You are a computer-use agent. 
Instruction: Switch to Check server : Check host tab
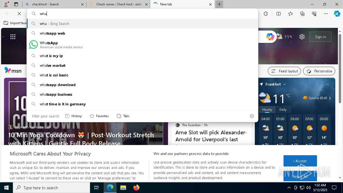pyautogui.click(x=118, y=4)
